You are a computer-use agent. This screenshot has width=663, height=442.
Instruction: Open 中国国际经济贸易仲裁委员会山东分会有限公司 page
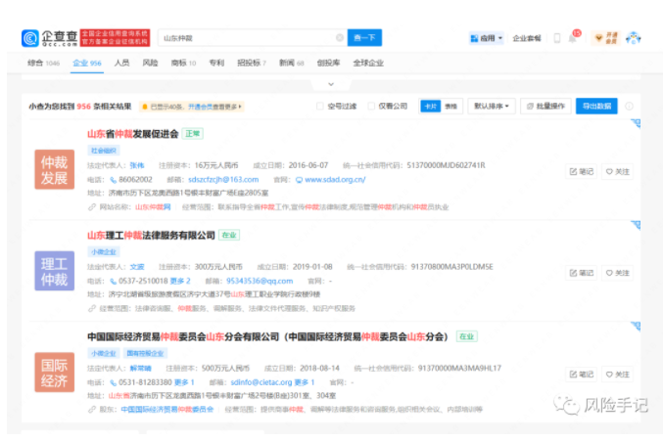tap(267, 337)
